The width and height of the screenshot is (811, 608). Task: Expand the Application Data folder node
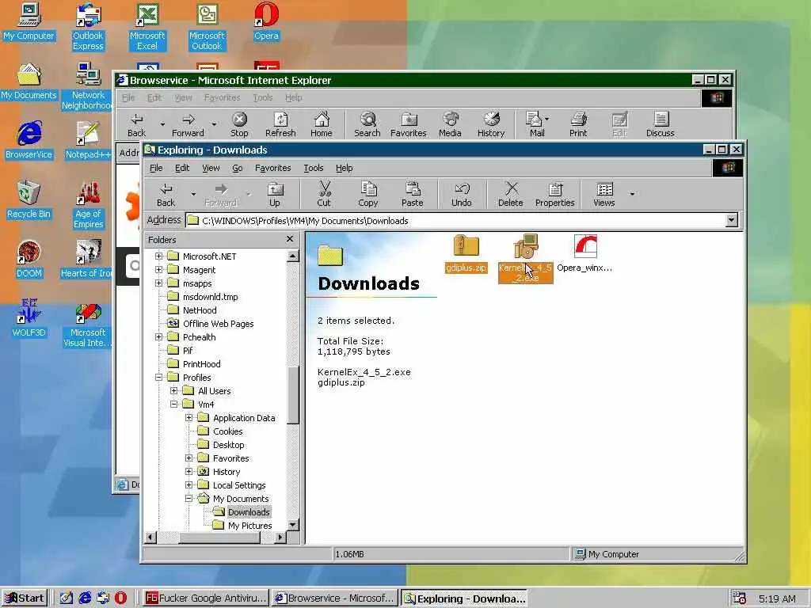tap(188, 418)
